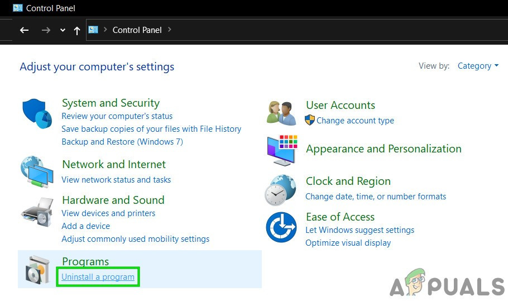The height and width of the screenshot is (301, 508).
Task: Click Optimize visual display link
Action: coord(348,243)
